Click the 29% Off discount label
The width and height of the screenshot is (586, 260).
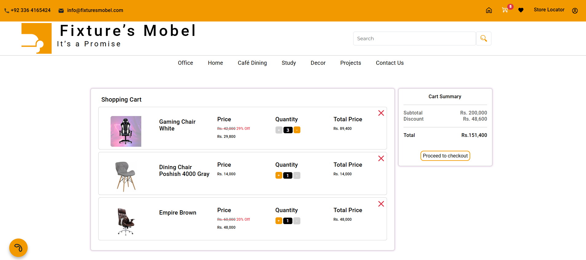click(243, 129)
